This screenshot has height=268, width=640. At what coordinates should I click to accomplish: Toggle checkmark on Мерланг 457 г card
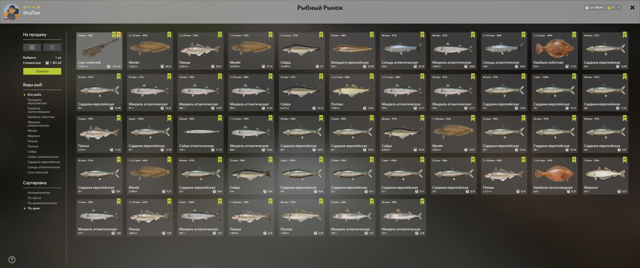[624, 160]
